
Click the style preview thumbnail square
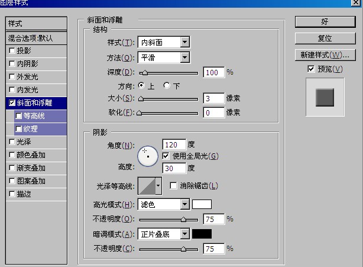click(x=325, y=97)
